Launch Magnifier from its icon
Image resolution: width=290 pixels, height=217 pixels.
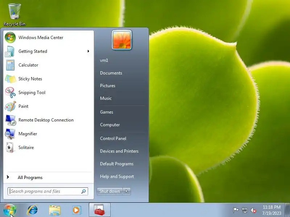click(x=10, y=134)
